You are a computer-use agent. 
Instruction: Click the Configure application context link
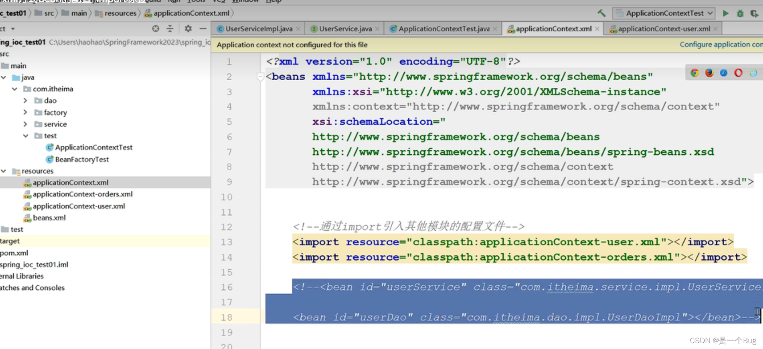coord(721,45)
